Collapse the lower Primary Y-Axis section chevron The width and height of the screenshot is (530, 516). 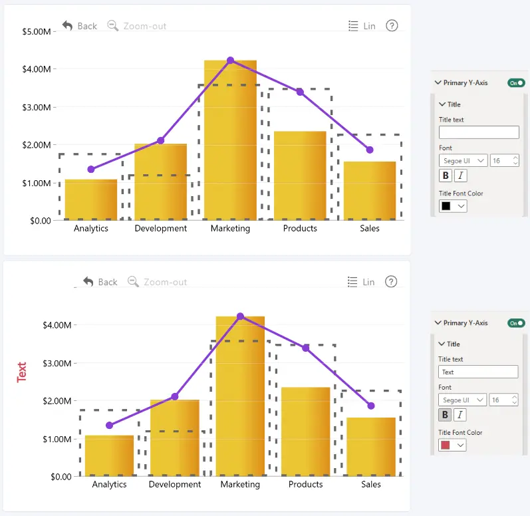point(438,322)
